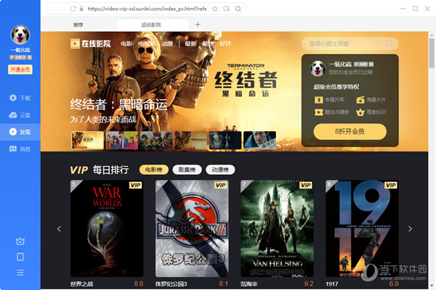Select fourth banner thumbnail, Terminator poster
436x290 pixels.
coord(190,140)
